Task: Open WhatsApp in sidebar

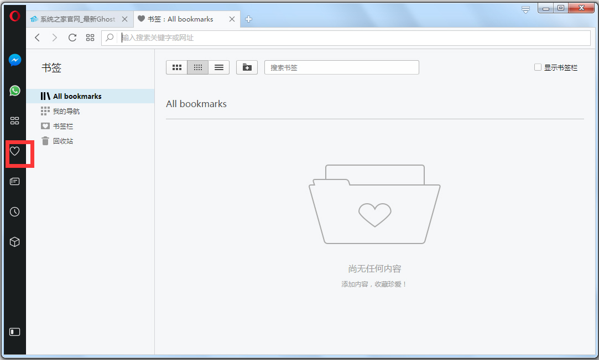Action: click(x=14, y=91)
